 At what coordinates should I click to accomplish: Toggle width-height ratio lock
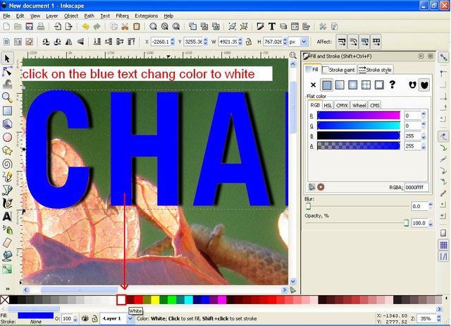[249, 42]
